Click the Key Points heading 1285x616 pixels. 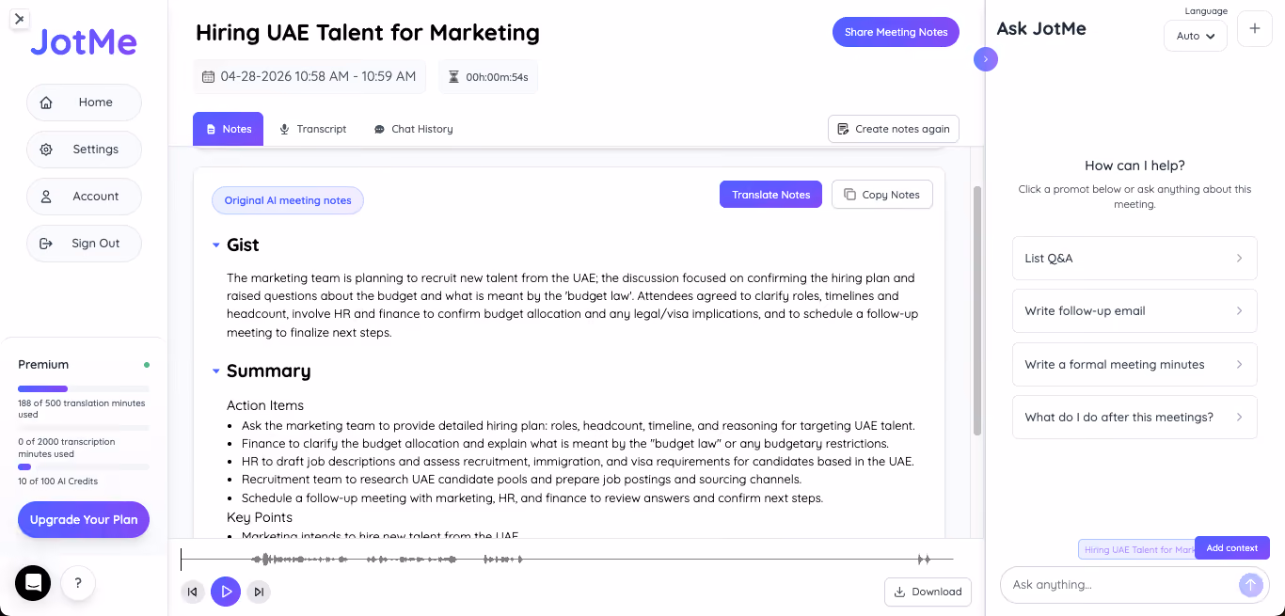pos(260,517)
